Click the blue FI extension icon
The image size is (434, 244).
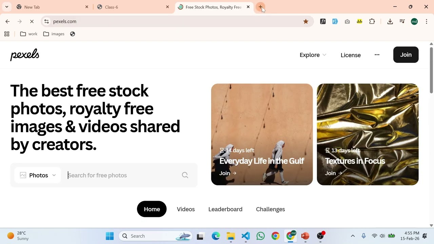(x=335, y=21)
